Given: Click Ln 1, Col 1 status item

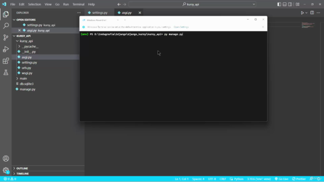Looking at the screenshot, I should tap(182, 179).
